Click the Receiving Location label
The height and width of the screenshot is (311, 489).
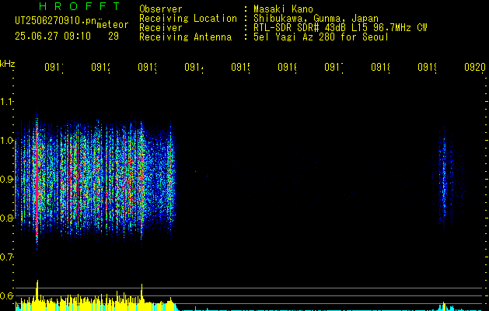188,19
